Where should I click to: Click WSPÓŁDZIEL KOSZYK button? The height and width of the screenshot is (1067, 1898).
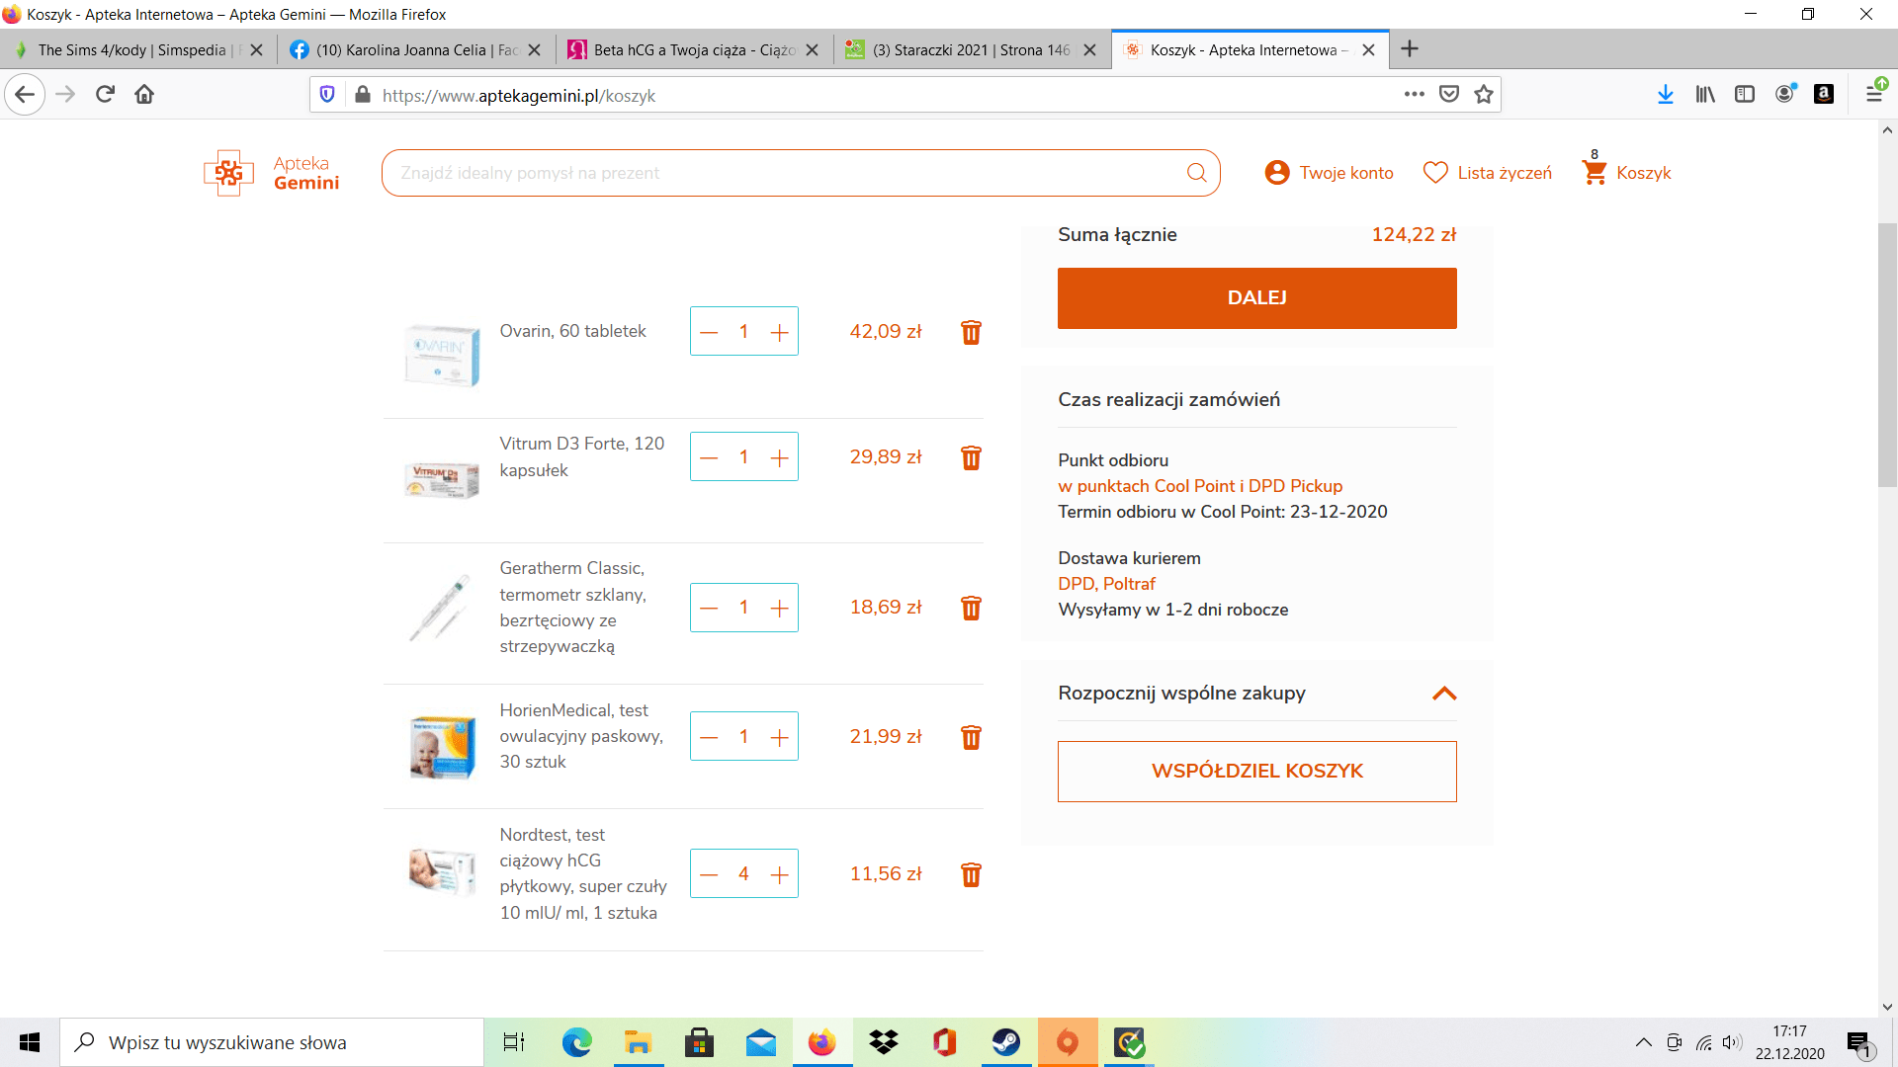click(1256, 772)
